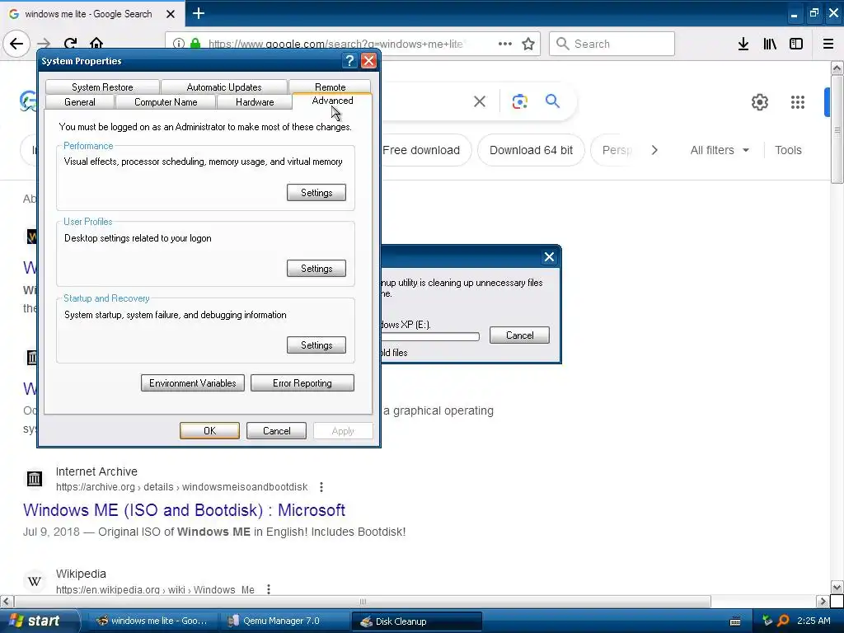Click the horizontal scrollbar thumb
Screen dimensions: 844x633
pos(363,601)
